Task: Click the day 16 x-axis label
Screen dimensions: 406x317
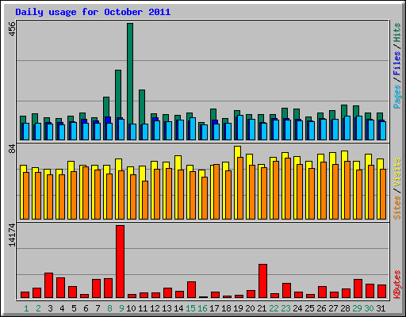Action: click(202, 308)
